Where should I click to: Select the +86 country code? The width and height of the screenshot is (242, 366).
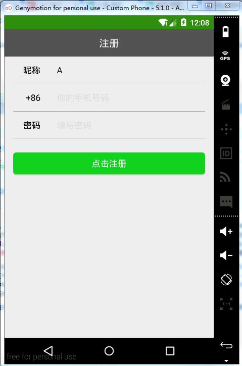(33, 98)
